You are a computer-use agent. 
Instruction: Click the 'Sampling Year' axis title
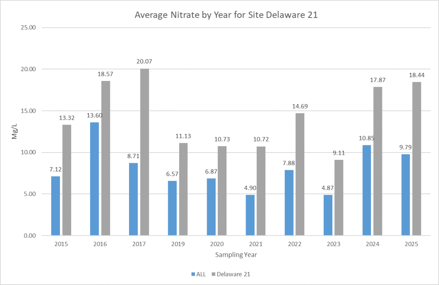click(x=236, y=255)
